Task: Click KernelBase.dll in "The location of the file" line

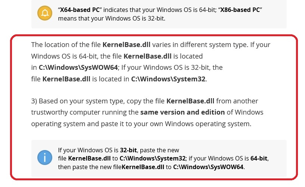Action: 126,45
